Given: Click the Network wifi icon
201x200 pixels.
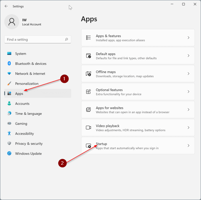Looking at the screenshot, I should pos(9,73).
